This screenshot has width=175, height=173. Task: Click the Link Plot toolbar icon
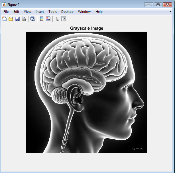point(33,19)
